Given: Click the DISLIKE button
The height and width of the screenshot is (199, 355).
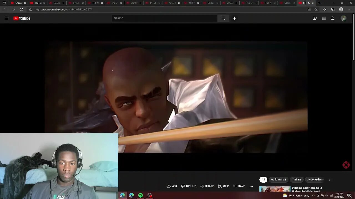Looking at the screenshot, I should pyautogui.click(x=189, y=186).
